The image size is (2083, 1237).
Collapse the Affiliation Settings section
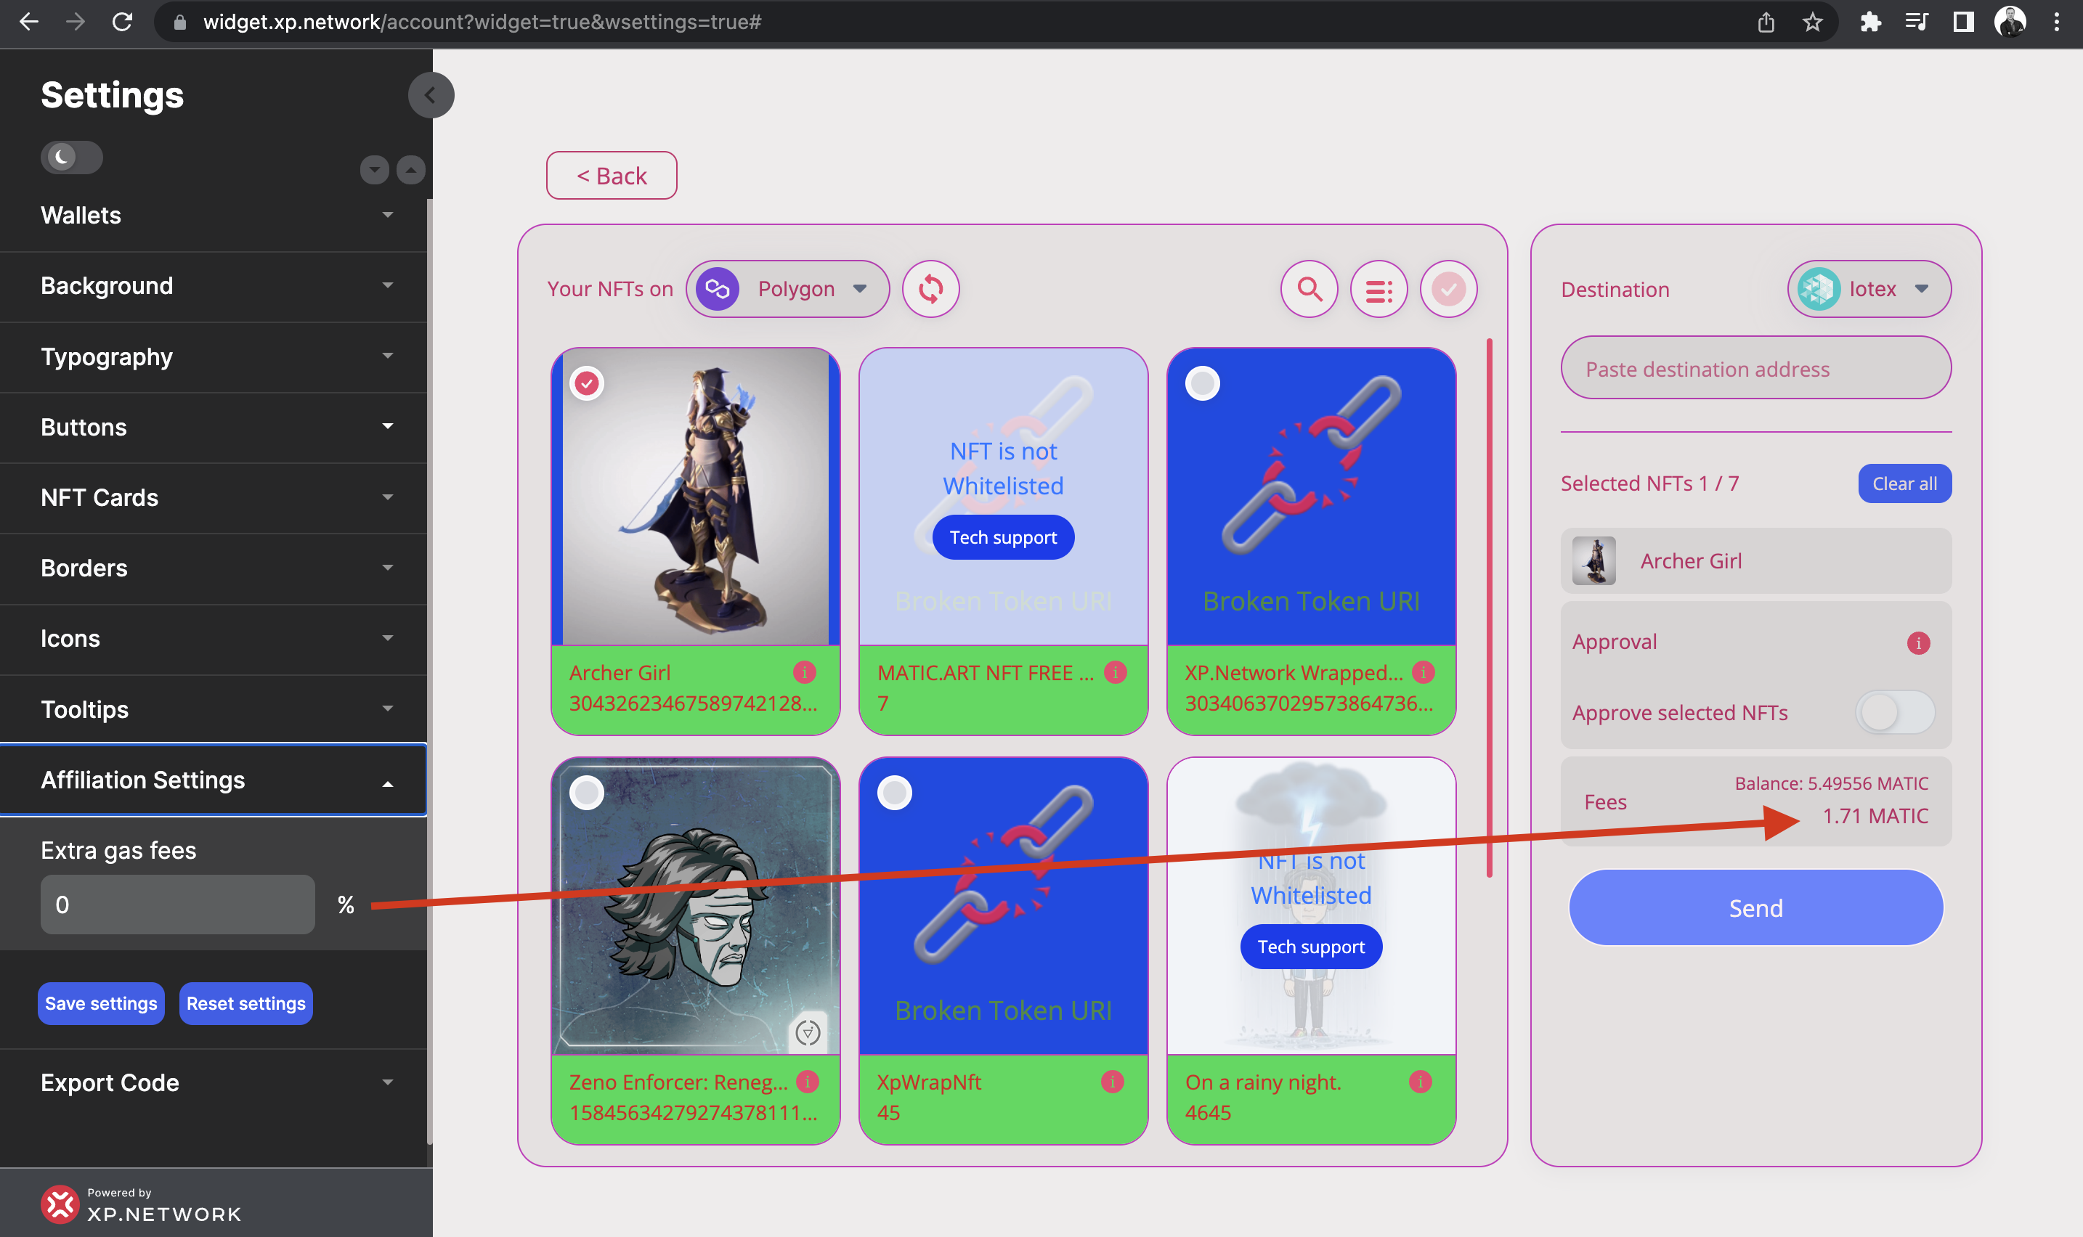coord(214,780)
